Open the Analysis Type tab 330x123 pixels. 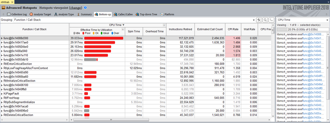(64, 14)
